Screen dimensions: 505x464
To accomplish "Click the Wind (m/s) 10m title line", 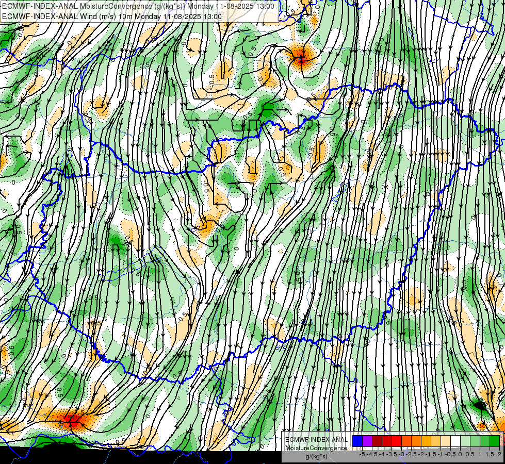I will coord(112,16).
